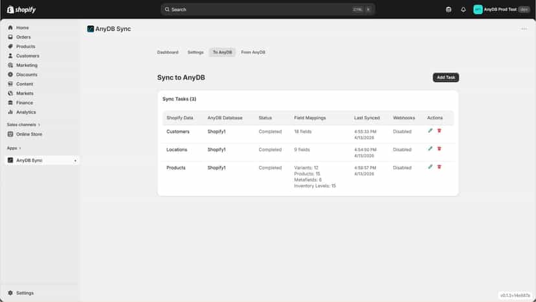536x302 pixels.
Task: Click the '18 fields' mapping text
Action: pyautogui.click(x=303, y=132)
